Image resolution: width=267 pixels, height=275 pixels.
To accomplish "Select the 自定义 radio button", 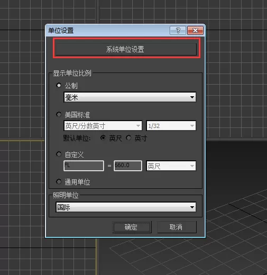I will pyautogui.click(x=59, y=154).
